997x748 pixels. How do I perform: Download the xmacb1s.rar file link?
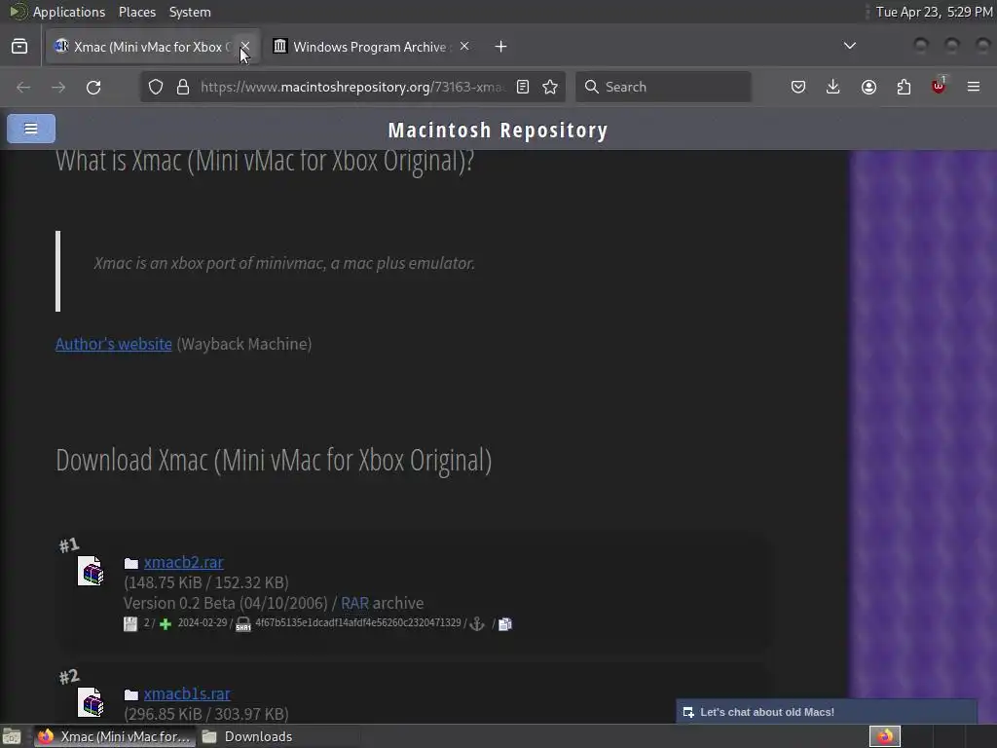(x=187, y=693)
